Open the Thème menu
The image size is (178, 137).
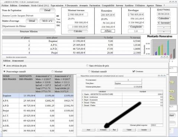pos(159,6)
